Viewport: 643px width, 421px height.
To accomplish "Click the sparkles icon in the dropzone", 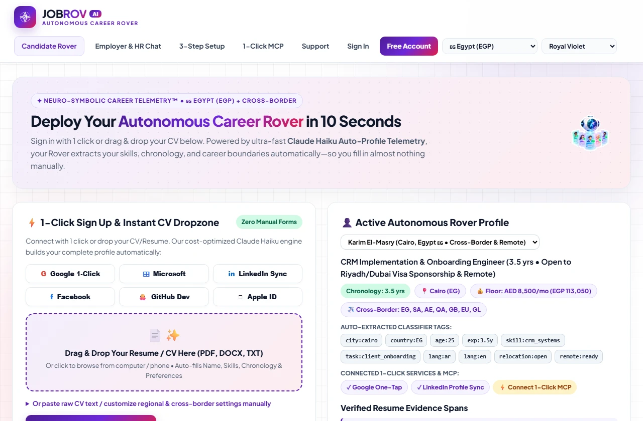I will click(x=173, y=335).
